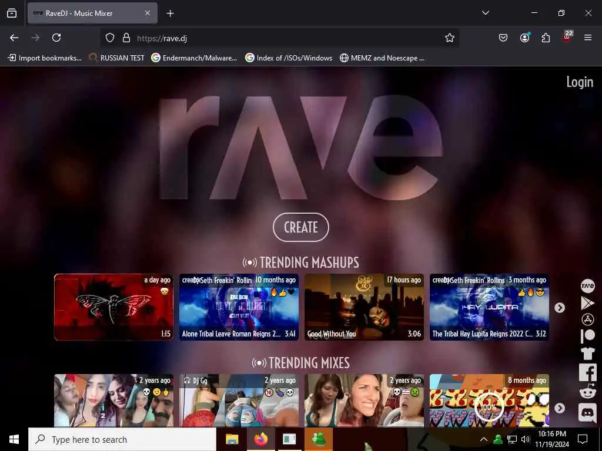Close the RaveDJ tab
The width and height of the screenshot is (602, 451).
pos(148,13)
